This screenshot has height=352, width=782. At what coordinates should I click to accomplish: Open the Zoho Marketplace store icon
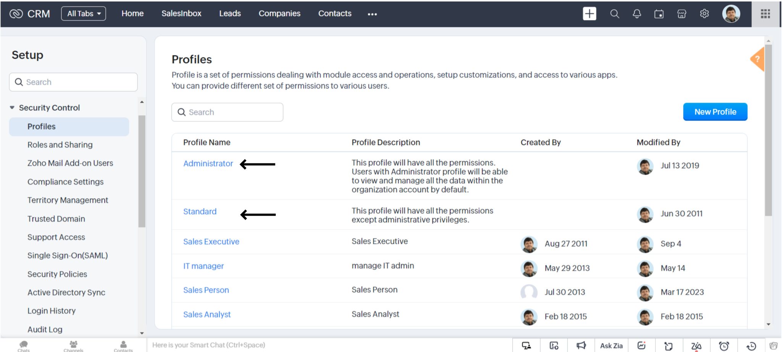coord(682,13)
